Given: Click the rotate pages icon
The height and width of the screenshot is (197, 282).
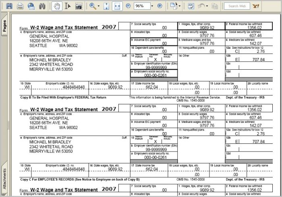Looking at the screenshot, I should click(x=174, y=6).
